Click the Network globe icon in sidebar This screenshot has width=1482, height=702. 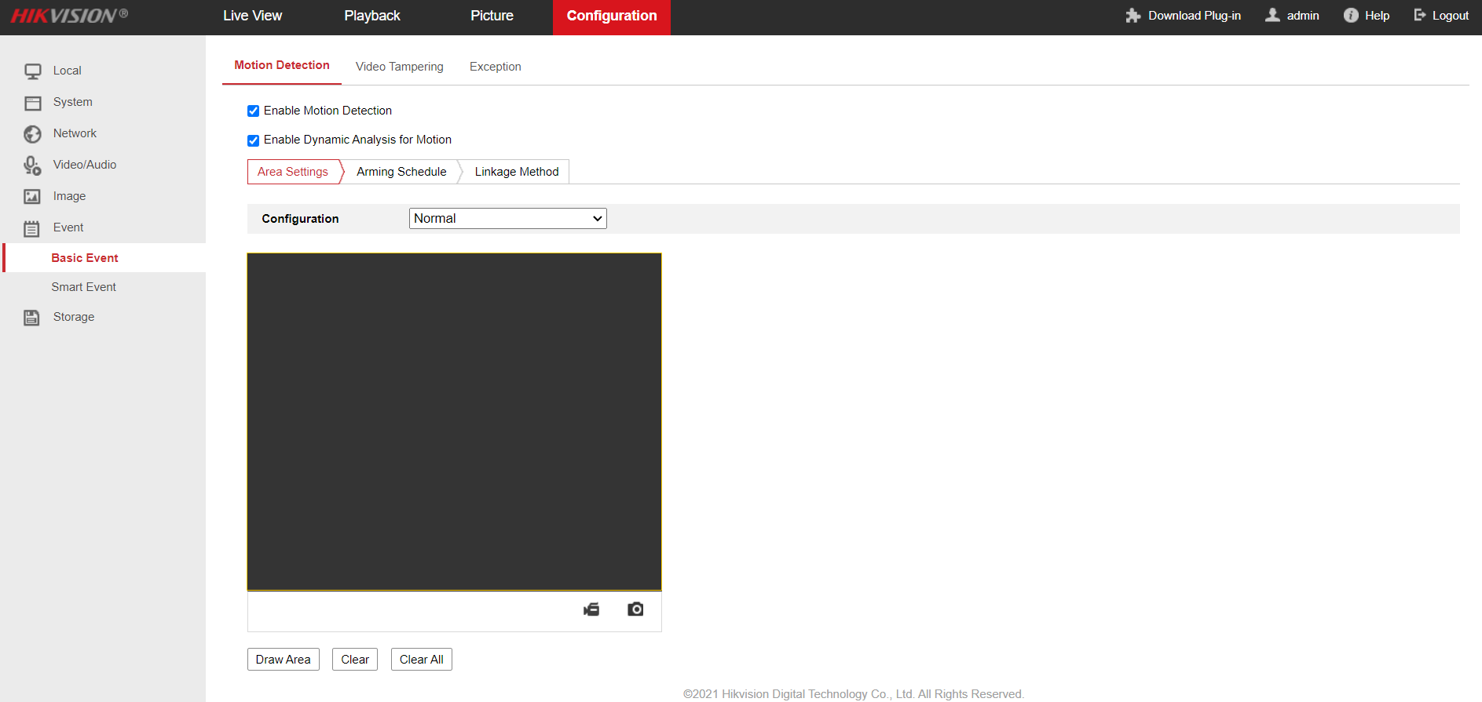pyautogui.click(x=32, y=134)
